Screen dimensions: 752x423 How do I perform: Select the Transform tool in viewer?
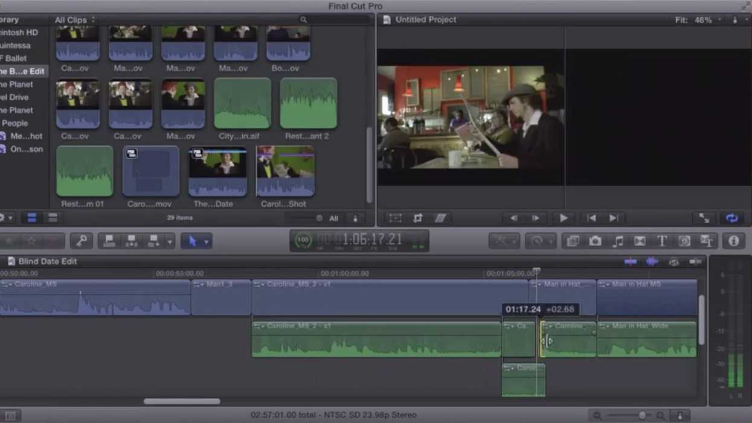tap(395, 218)
